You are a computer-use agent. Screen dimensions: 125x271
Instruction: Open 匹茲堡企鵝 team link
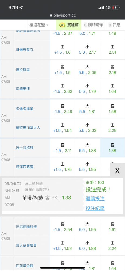click(x=25, y=266)
